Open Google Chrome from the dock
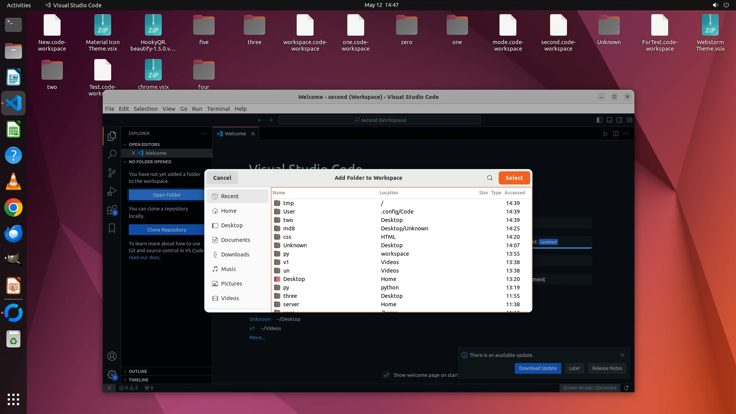 (13, 208)
